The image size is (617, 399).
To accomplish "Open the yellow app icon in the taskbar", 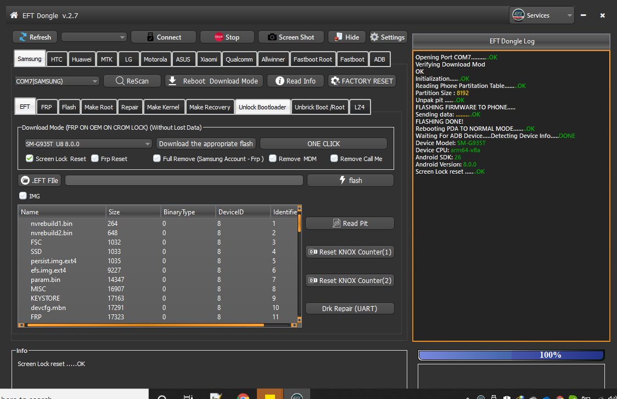I will coord(270,396).
